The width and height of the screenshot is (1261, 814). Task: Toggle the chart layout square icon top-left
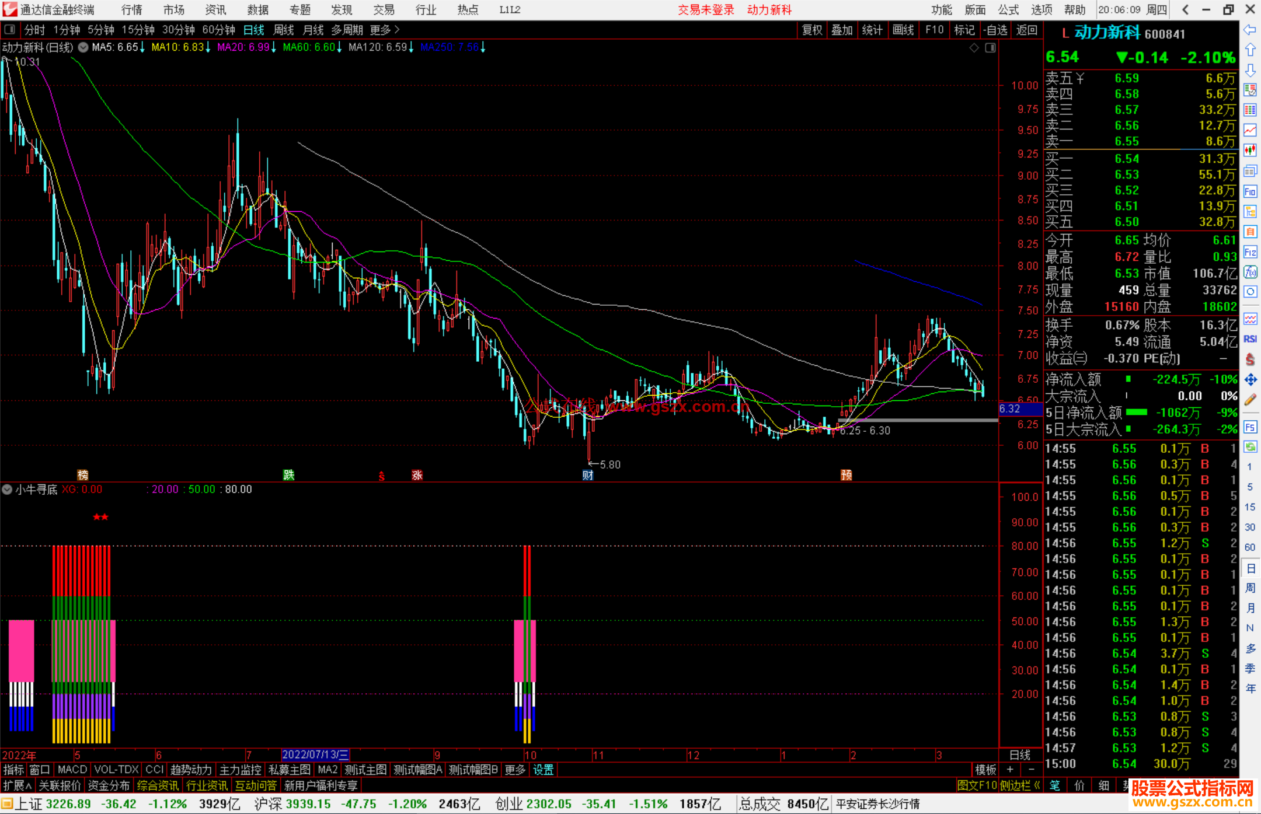10,29
